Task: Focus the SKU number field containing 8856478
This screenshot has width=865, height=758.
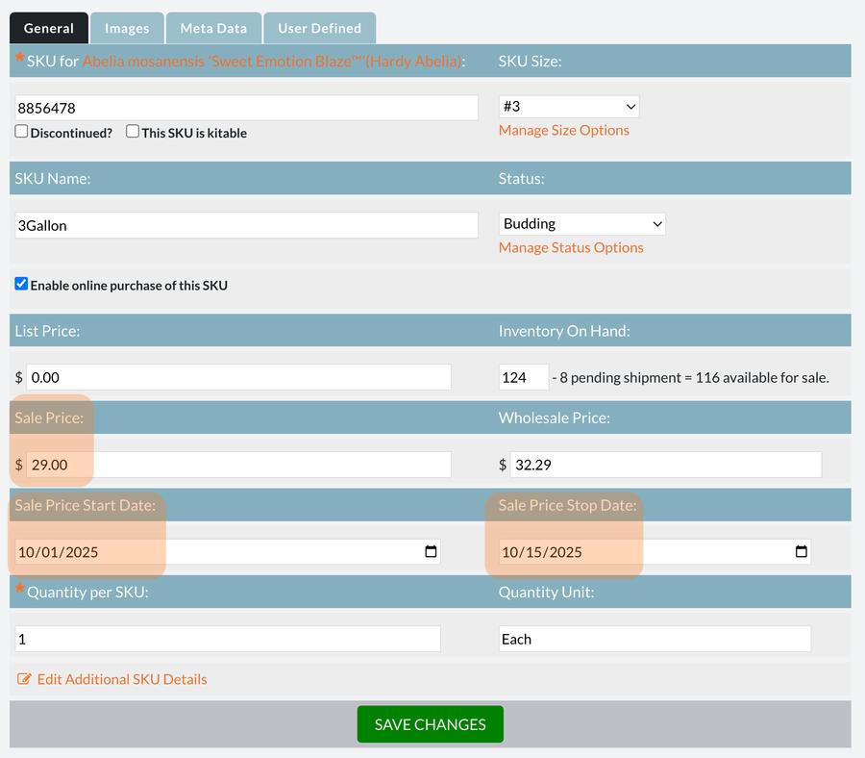Action: (x=246, y=108)
